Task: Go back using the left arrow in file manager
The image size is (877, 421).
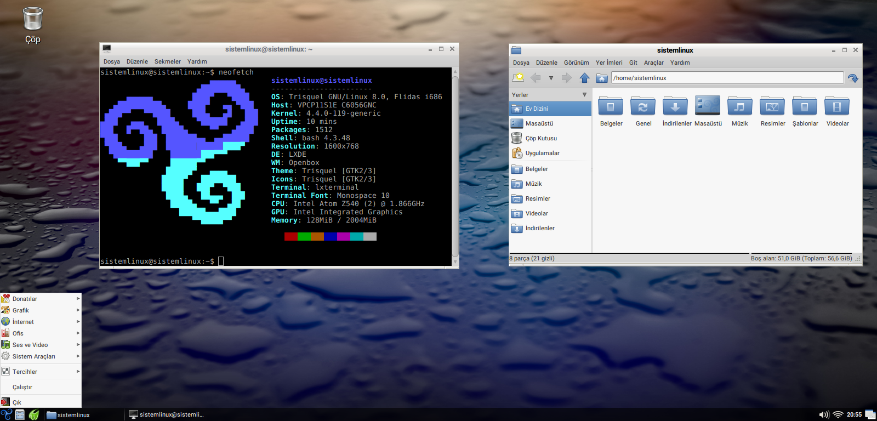Action: [x=536, y=78]
